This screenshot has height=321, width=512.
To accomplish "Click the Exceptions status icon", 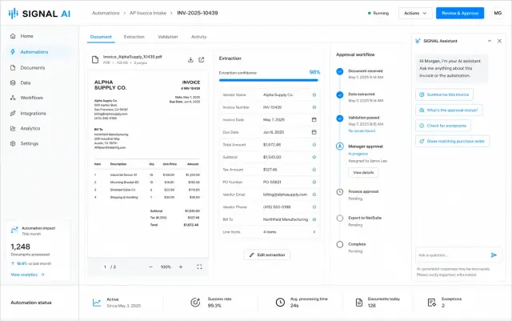I will click(x=432, y=303).
